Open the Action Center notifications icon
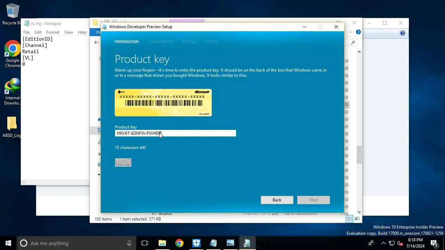Image resolution: width=445 pixels, height=250 pixels. pyautogui.click(x=434, y=243)
